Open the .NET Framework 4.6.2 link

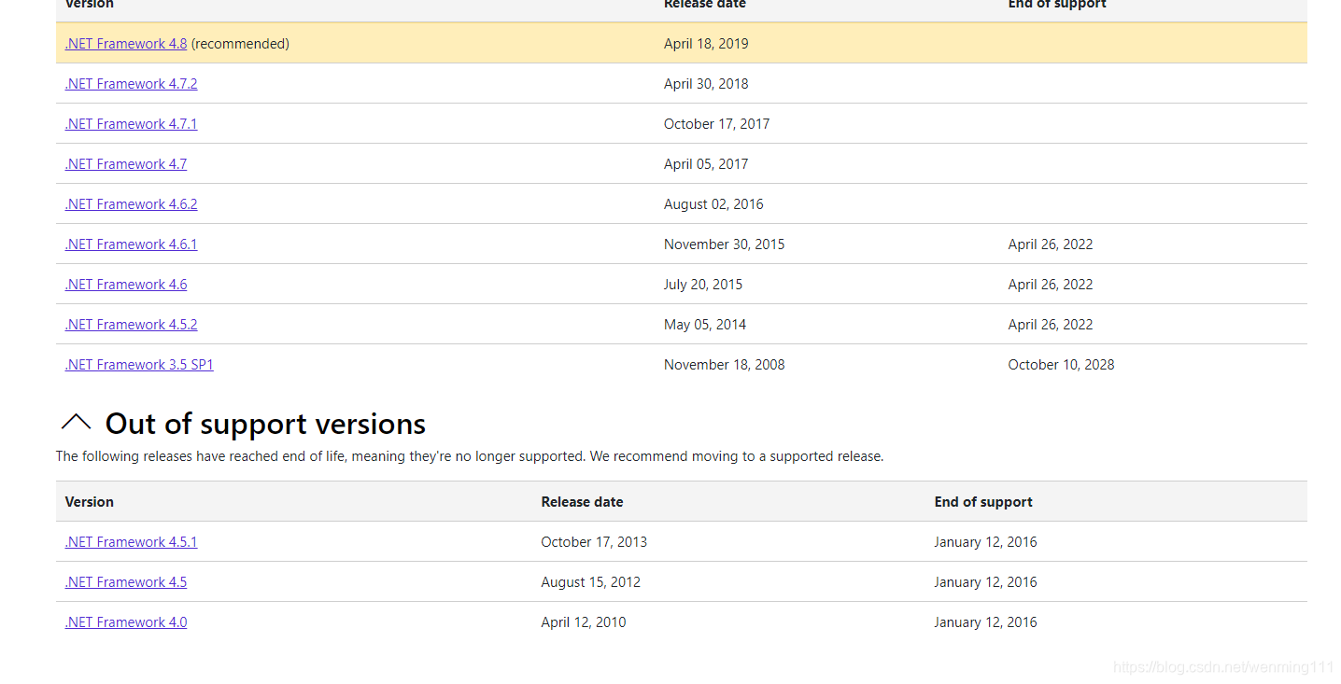pyautogui.click(x=132, y=204)
